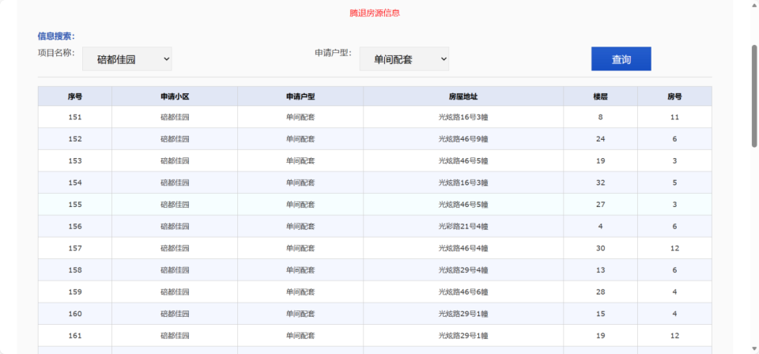Click the 信息搜索: label

coord(56,36)
